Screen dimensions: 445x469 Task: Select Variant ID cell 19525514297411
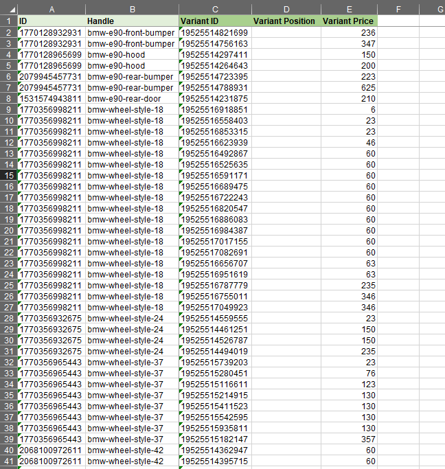point(216,55)
